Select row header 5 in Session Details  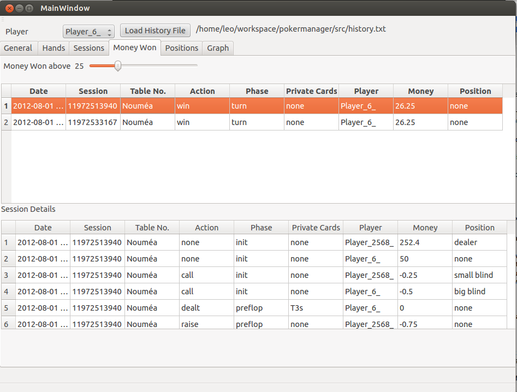9,307
